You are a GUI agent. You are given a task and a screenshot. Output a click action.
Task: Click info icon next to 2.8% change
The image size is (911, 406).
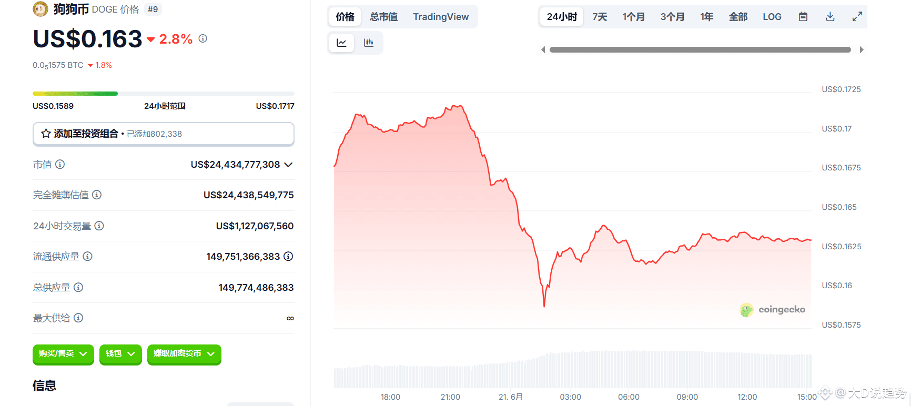coord(203,38)
